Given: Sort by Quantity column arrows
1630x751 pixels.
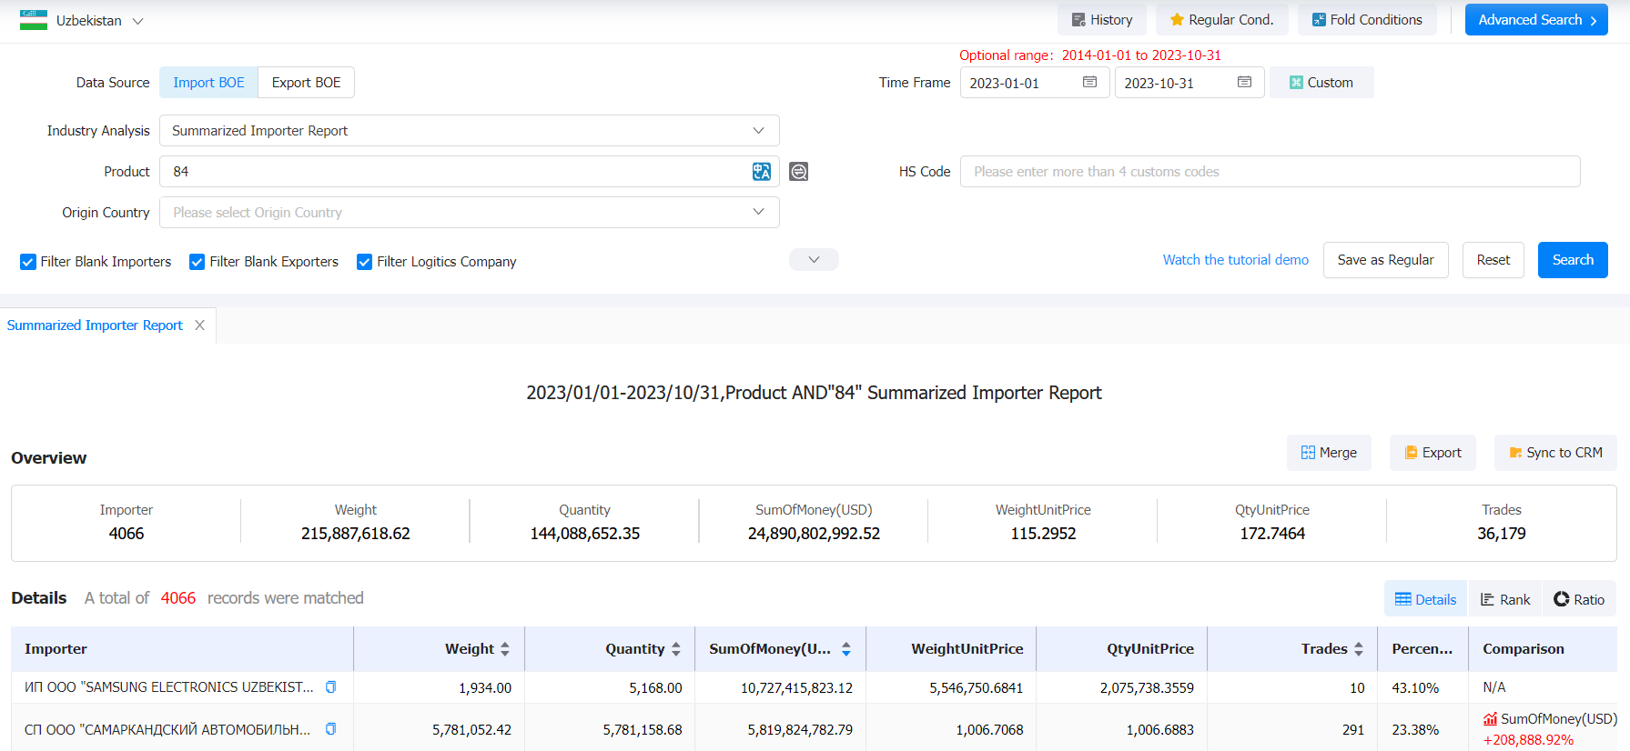Looking at the screenshot, I should pos(676,649).
